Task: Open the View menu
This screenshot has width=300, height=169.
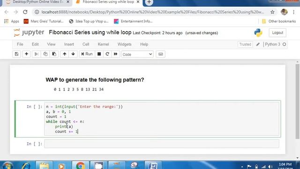Action: [x=51, y=44]
